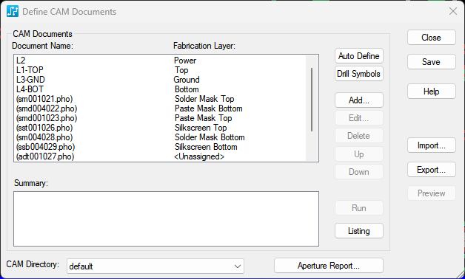
Task: Click the Listing button
Action: [x=359, y=231]
